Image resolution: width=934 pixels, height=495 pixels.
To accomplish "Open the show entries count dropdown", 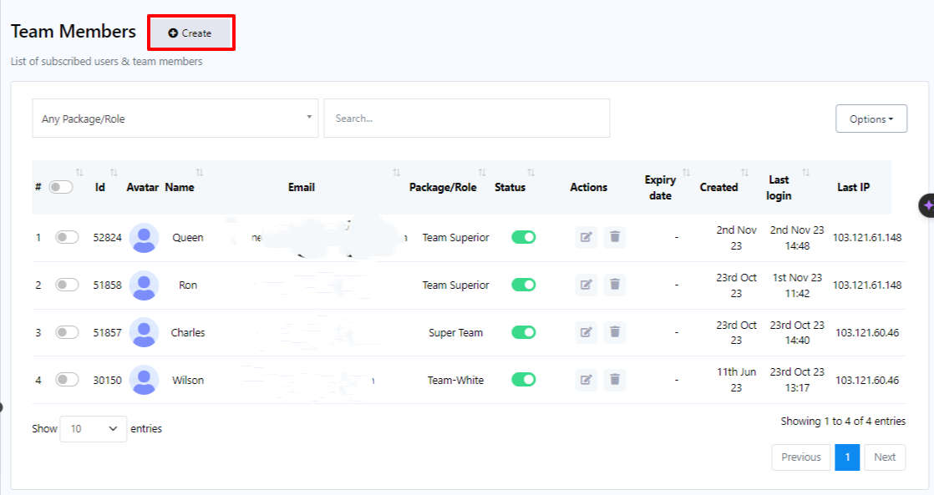I will (94, 429).
